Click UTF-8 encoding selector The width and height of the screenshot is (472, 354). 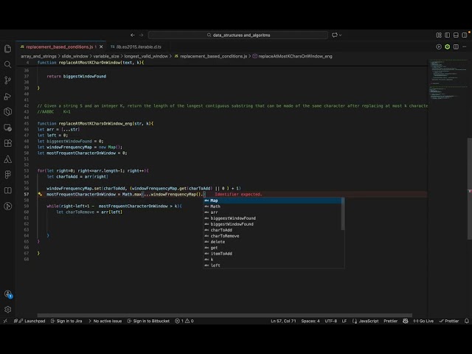[x=330, y=321]
